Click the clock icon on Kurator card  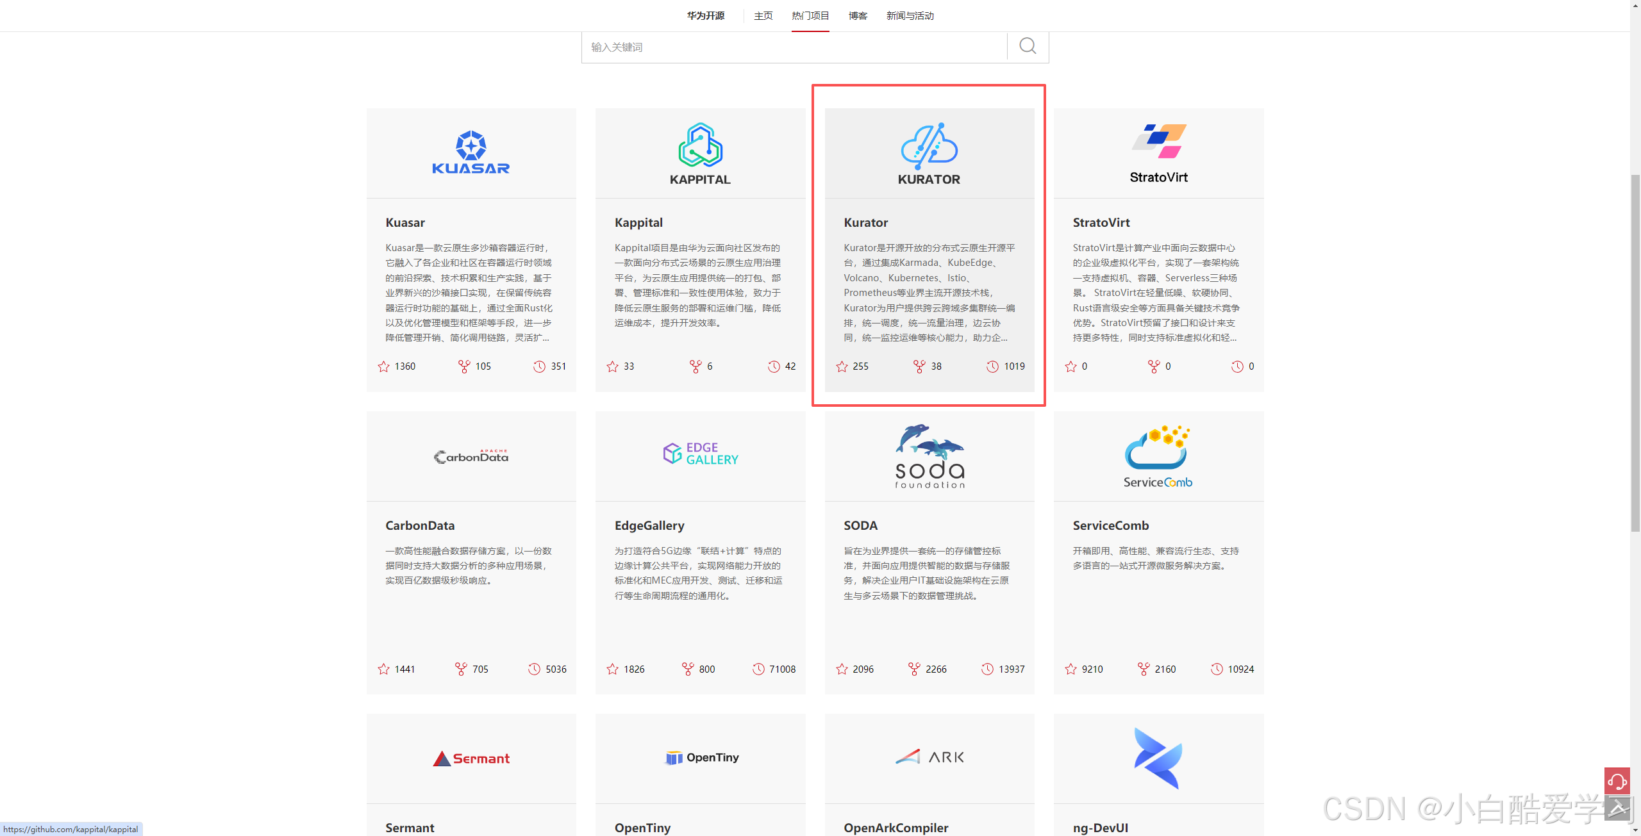[992, 366]
